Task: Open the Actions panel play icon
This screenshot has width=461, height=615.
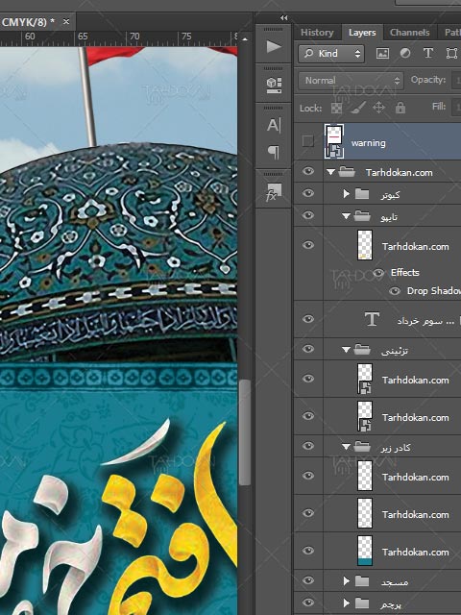Action: (x=274, y=47)
